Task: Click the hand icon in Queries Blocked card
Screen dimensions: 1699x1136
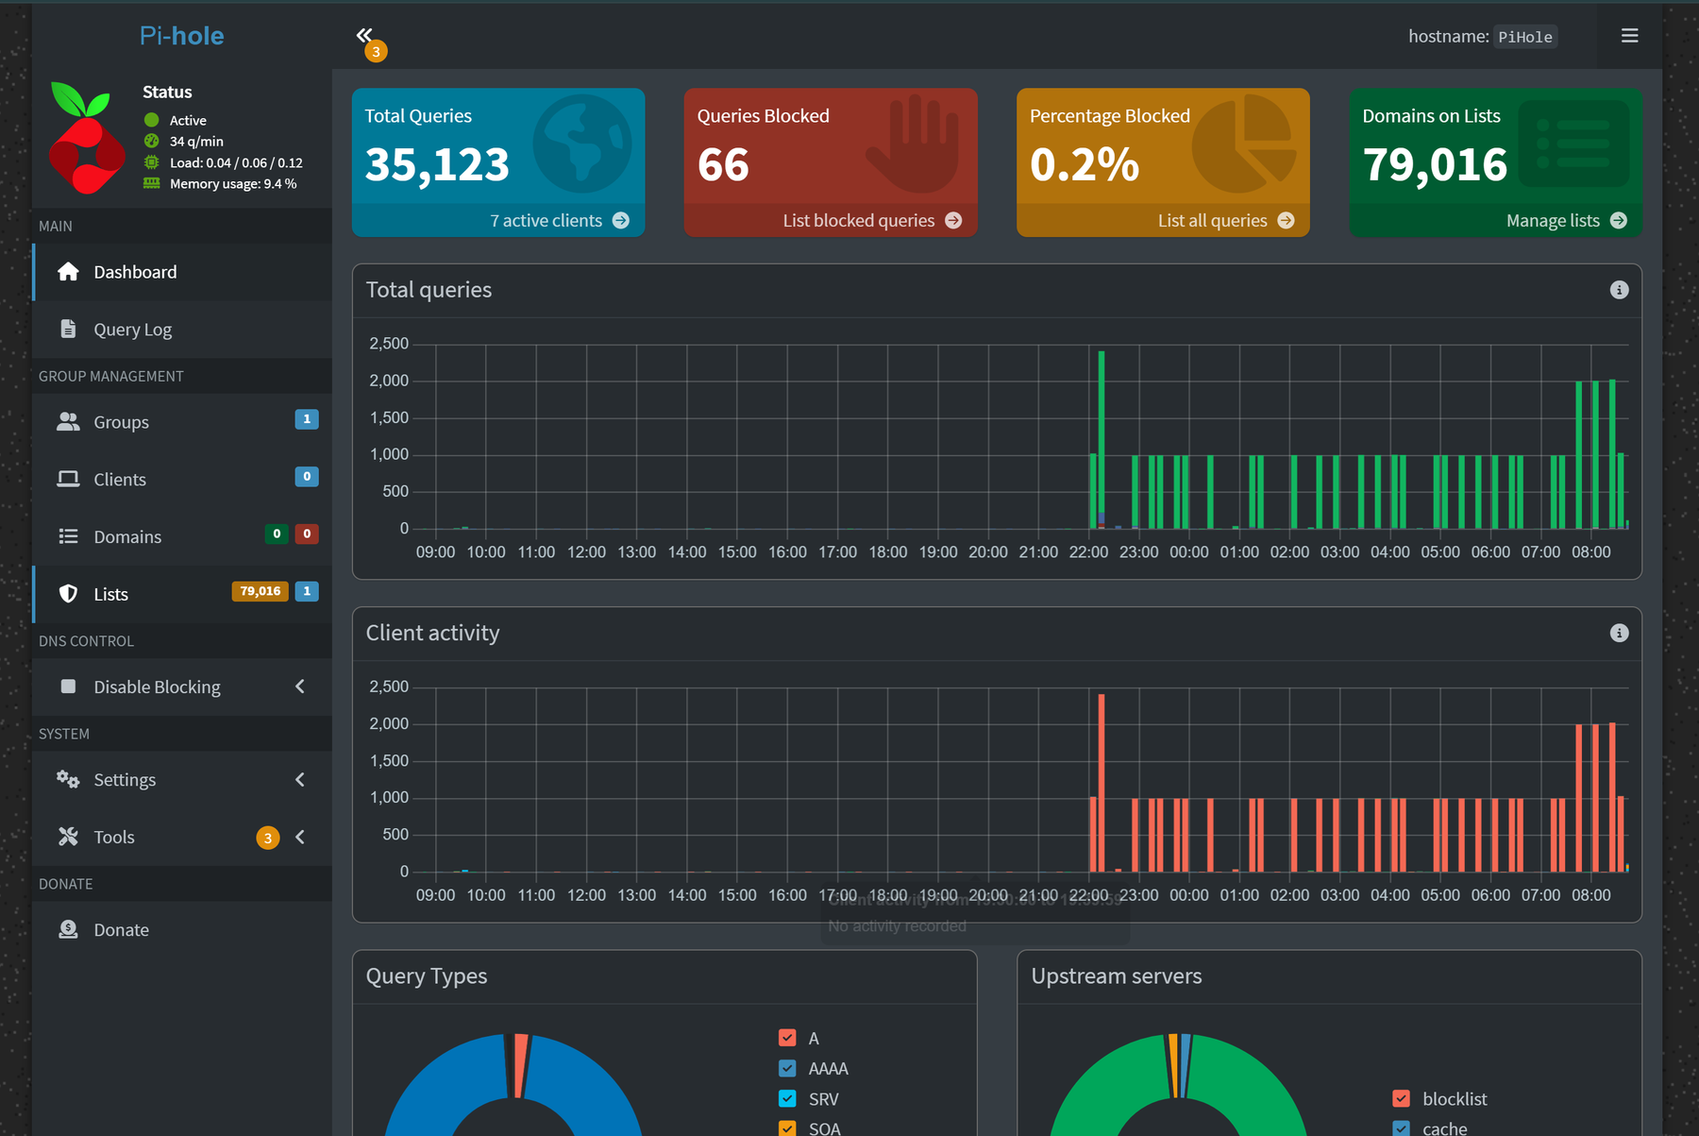Action: click(x=914, y=144)
